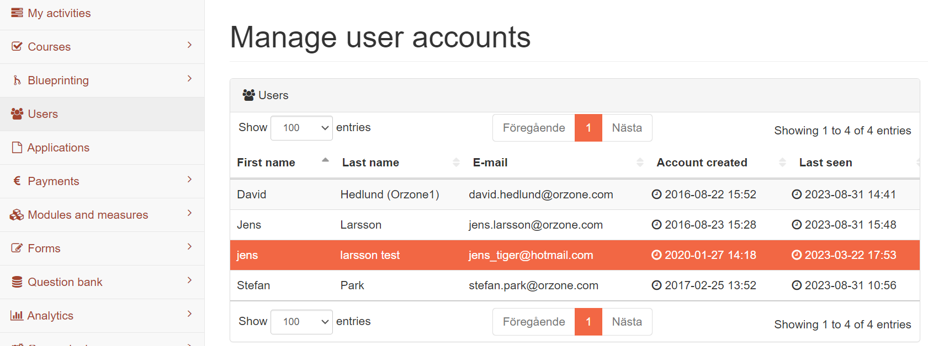Click bottom page 1 pagination button
Screen dimensions: 928x346
pos(588,322)
